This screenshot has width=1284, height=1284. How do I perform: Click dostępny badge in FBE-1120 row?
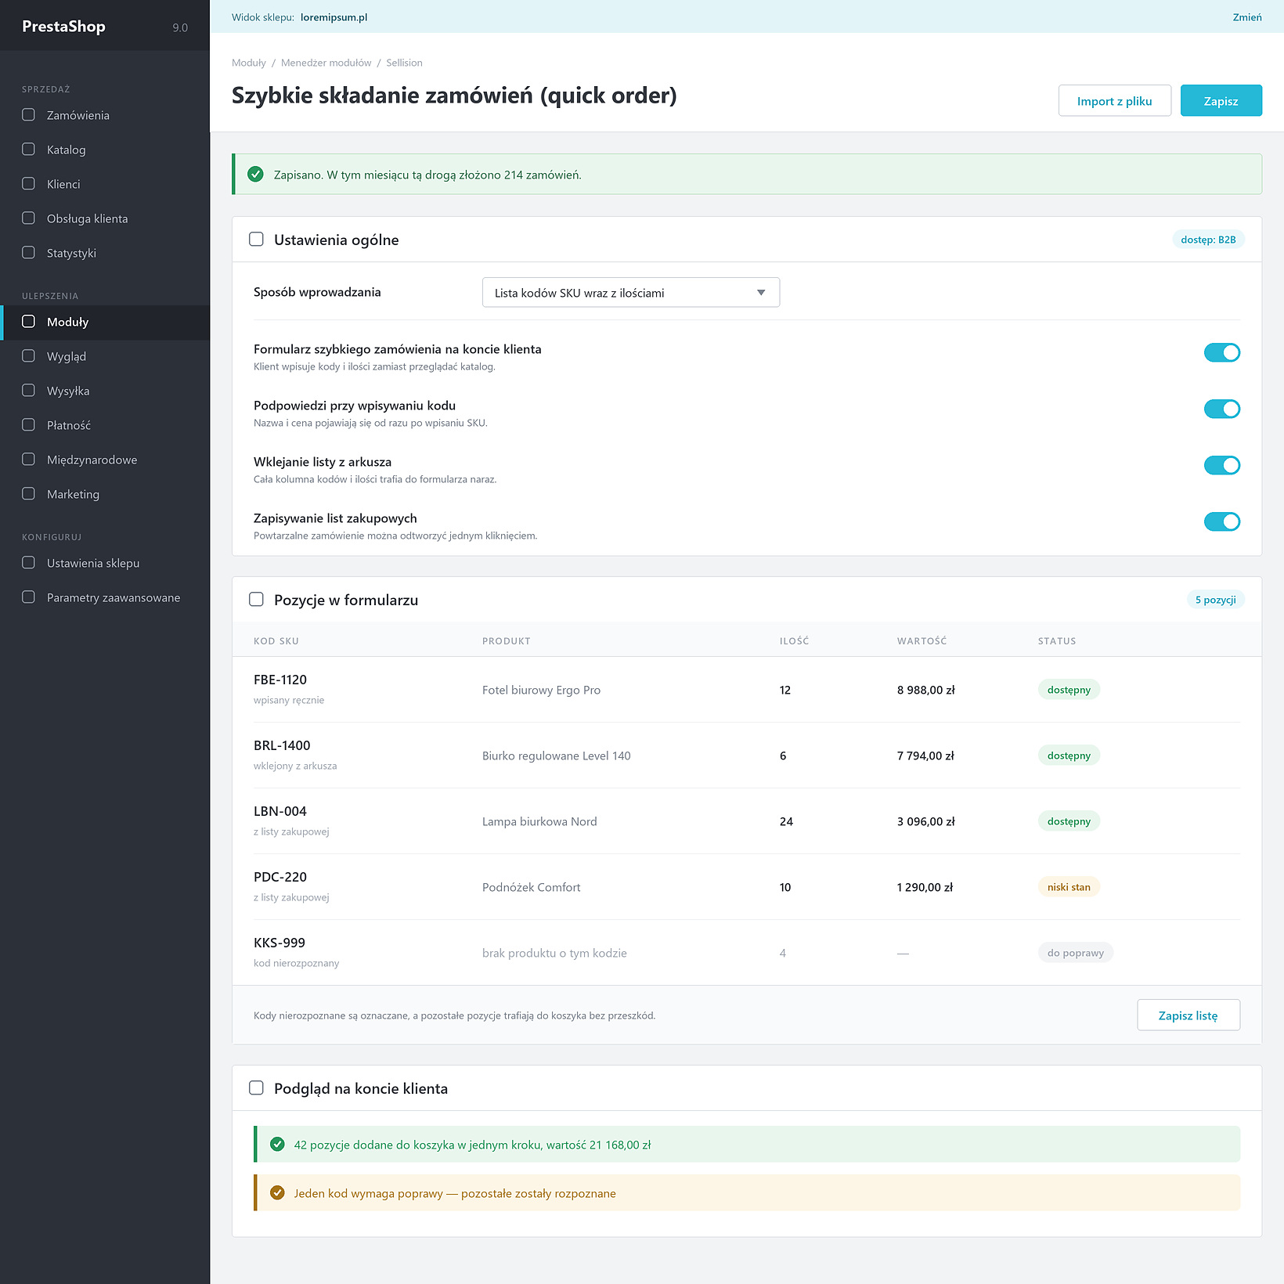click(x=1069, y=690)
